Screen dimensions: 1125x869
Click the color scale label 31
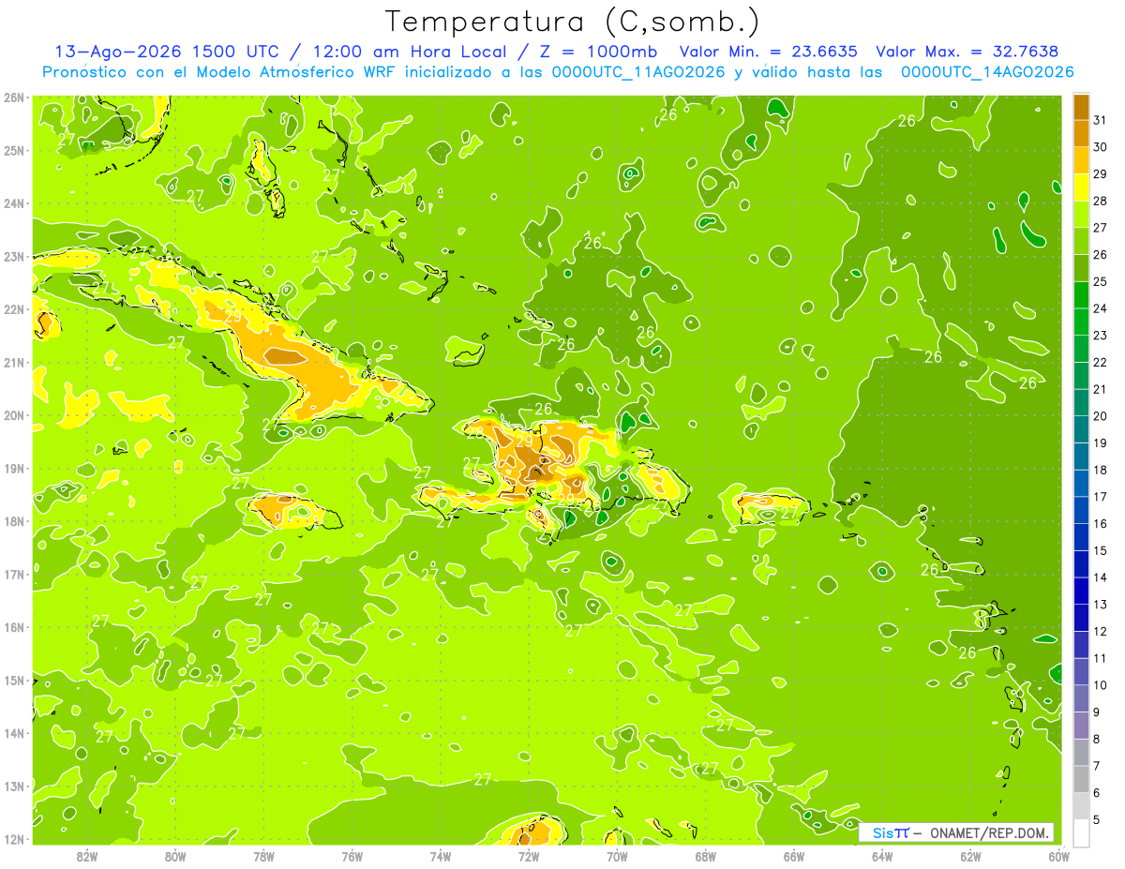(1101, 120)
